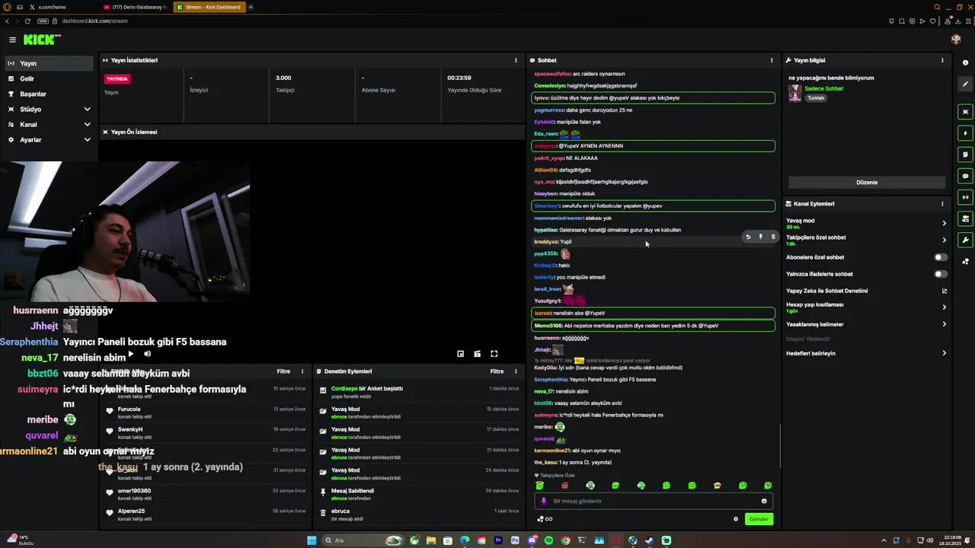The image size is (975, 548).
Task: Open the emoji picker in message box
Action: pos(764,501)
